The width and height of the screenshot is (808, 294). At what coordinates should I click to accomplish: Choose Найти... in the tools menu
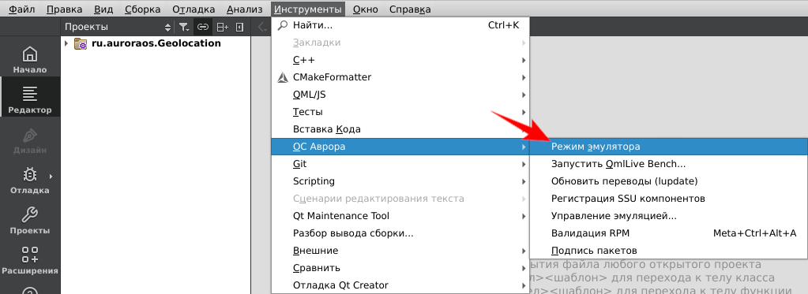[400, 25]
